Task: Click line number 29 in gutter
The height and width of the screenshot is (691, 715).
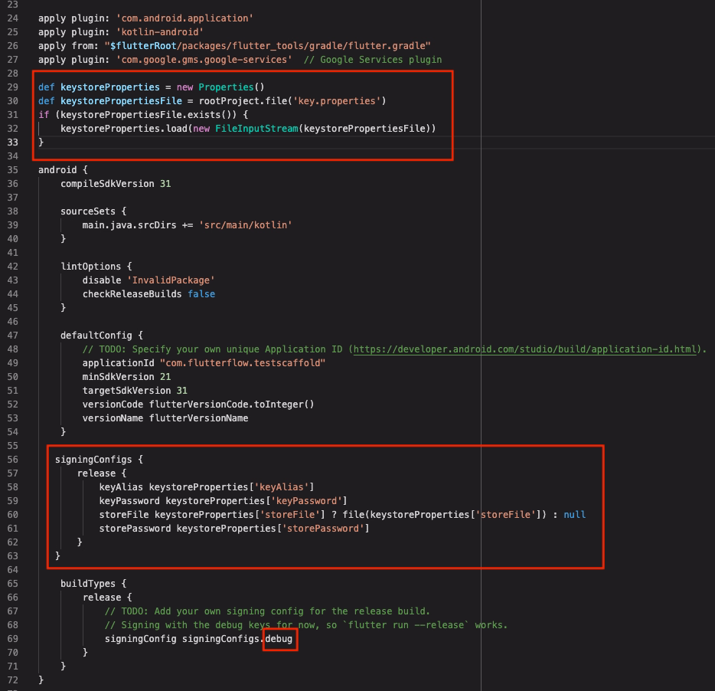Action: [13, 87]
